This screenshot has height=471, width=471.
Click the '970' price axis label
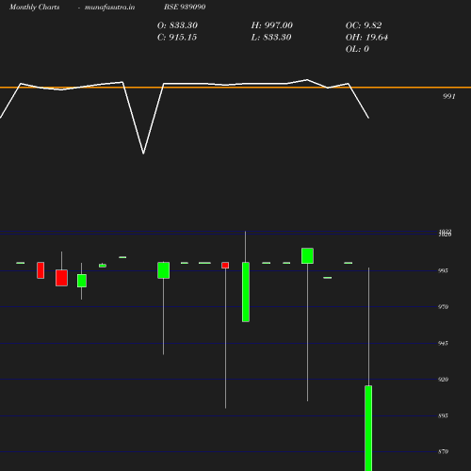(x=443, y=307)
